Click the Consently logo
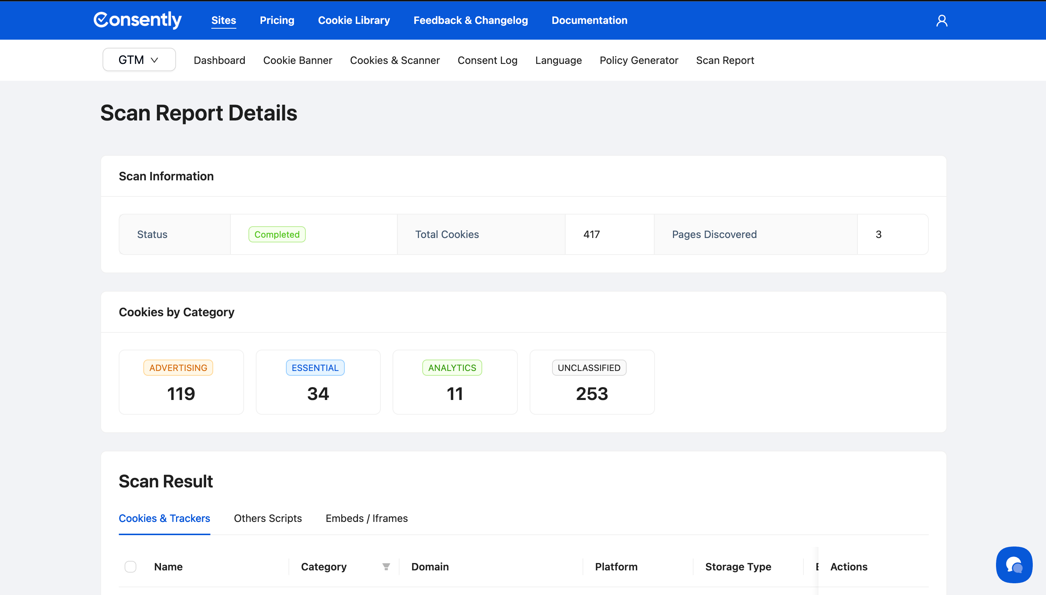Screen dimensions: 1046x595 137,20
